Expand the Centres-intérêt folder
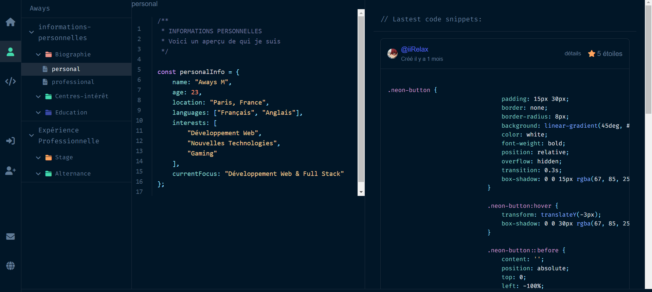The image size is (652, 292). [38, 96]
